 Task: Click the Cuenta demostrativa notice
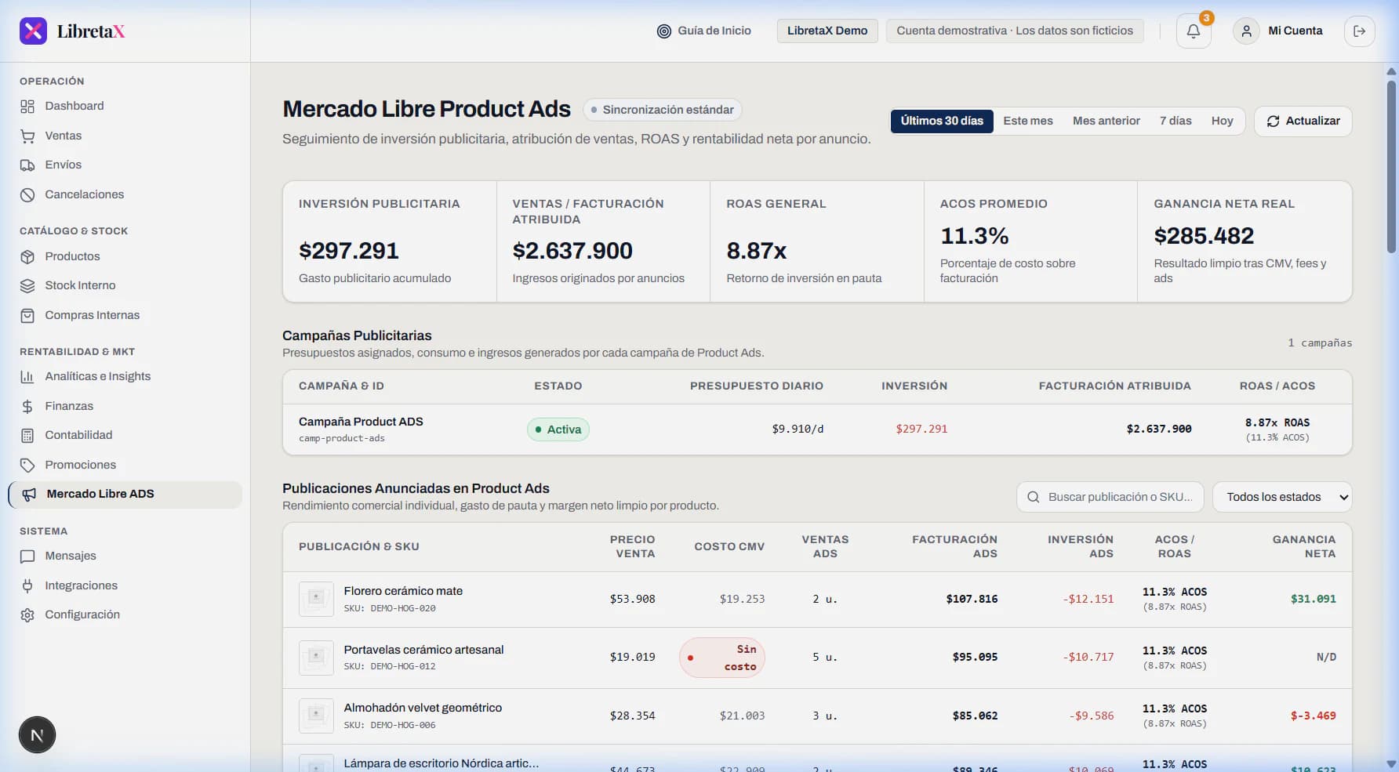(x=1015, y=31)
